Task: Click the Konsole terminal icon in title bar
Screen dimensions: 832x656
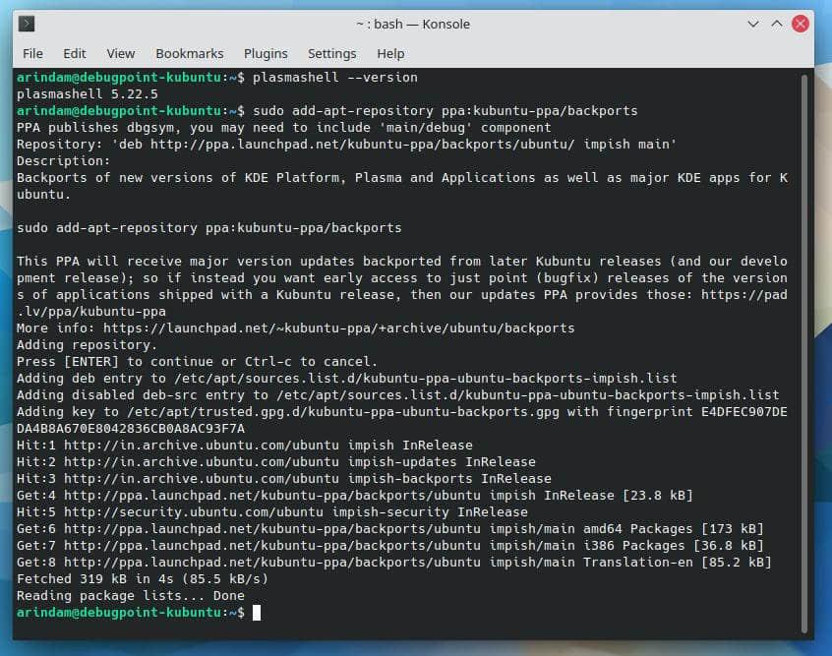Action: pos(27,24)
